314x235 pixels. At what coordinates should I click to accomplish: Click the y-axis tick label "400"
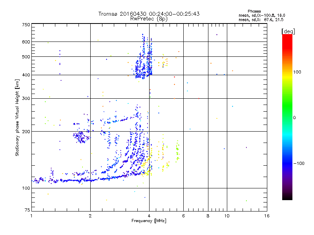[26, 75]
